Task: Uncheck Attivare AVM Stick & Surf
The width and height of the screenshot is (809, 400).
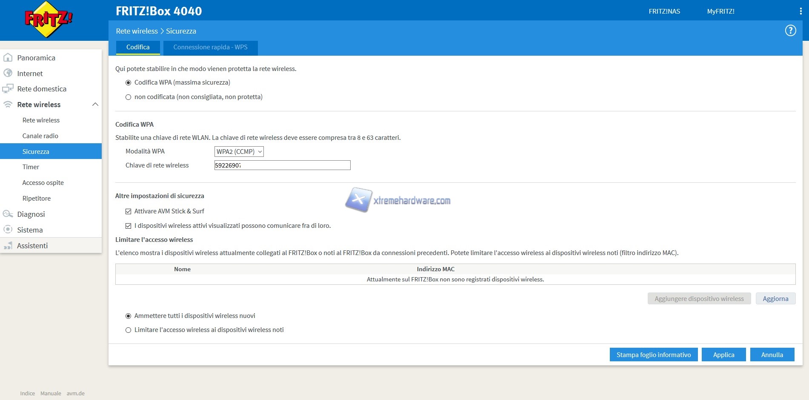Action: tap(128, 211)
